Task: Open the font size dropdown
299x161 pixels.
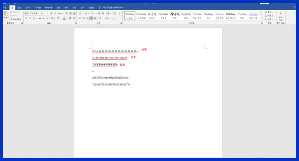Action: click(48, 13)
